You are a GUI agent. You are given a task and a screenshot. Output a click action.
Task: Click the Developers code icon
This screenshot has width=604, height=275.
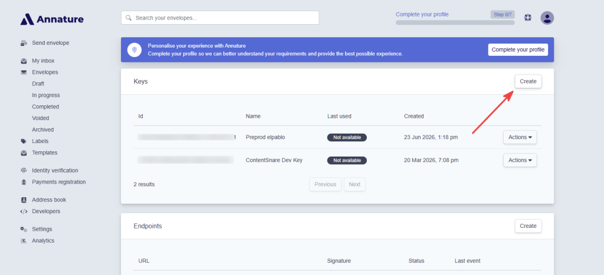click(24, 211)
